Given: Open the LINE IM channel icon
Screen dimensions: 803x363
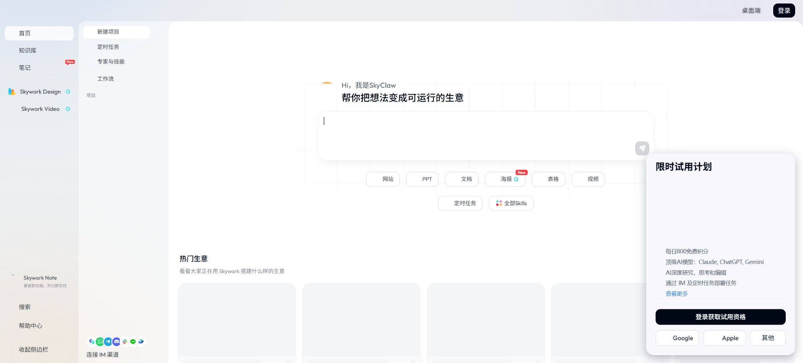Looking at the screenshot, I should [133, 341].
